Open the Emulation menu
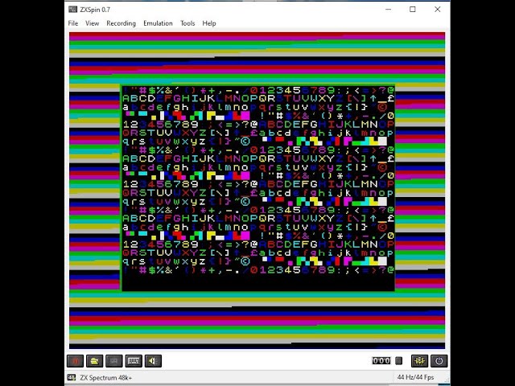The image size is (515, 386). point(158,23)
